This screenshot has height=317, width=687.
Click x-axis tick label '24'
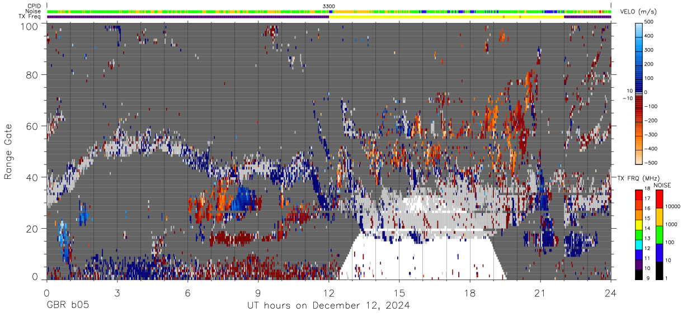[611, 292]
